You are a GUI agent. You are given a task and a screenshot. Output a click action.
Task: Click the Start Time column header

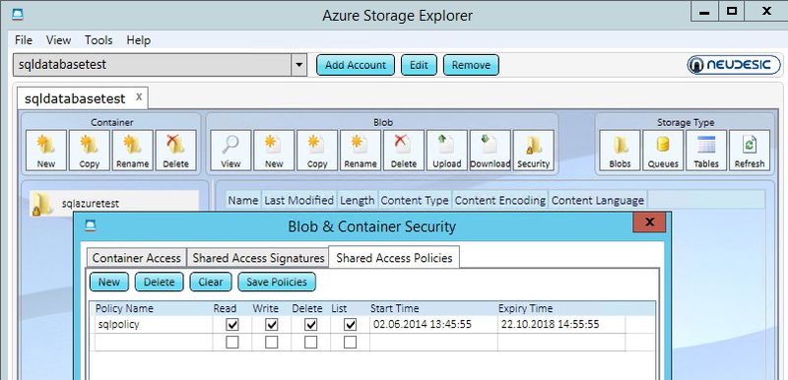click(395, 308)
